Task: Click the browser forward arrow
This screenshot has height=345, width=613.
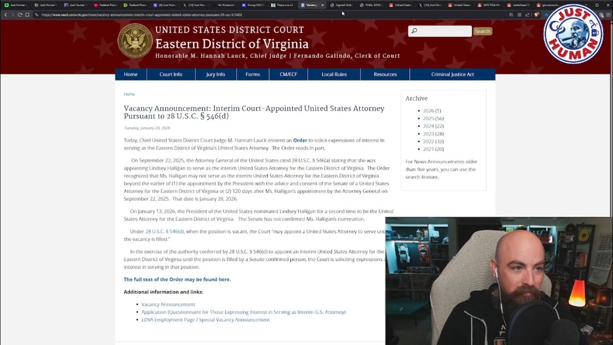Action: 13,15
